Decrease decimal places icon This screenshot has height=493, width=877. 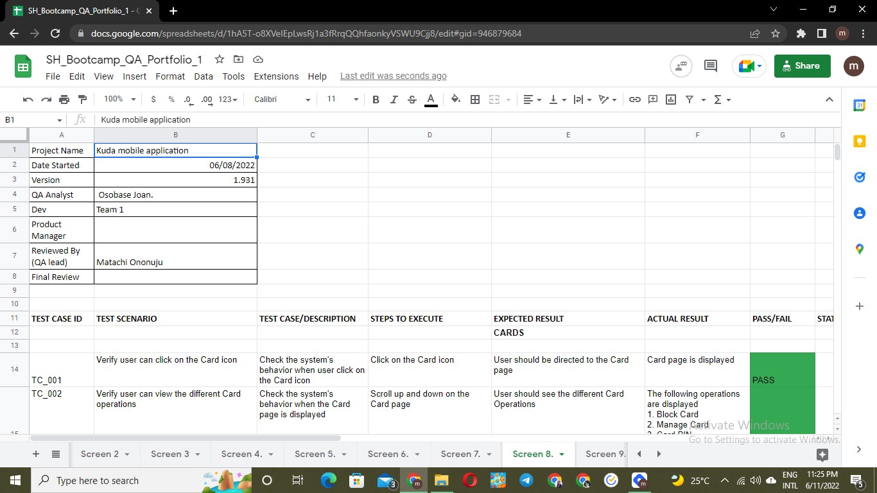pos(188,99)
